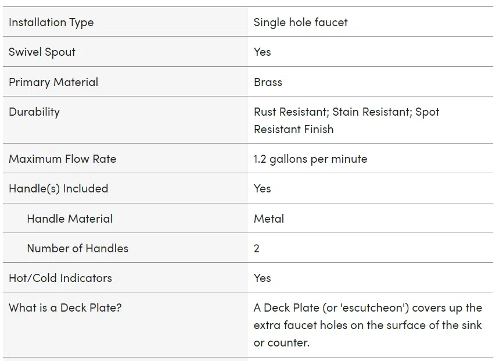Click the Maximum Flow Rate label

(62, 159)
